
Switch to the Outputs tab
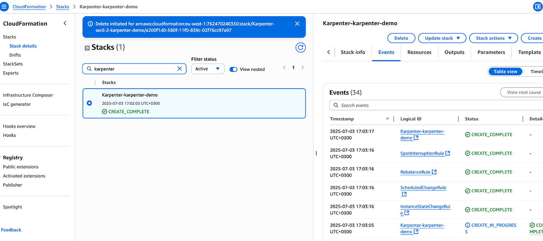(455, 52)
